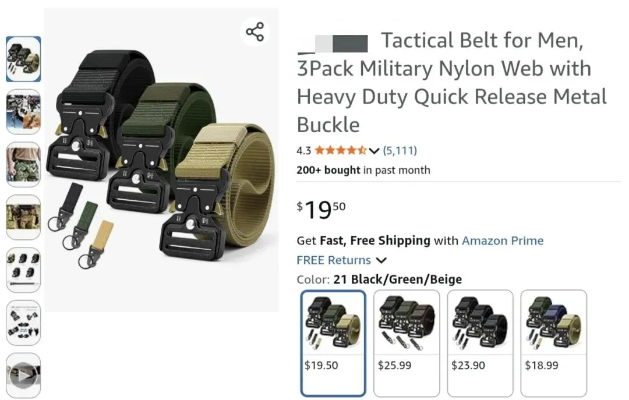This screenshot has width=629, height=400.
Task: Pick the $23.90 all-black belt variant
Action: click(x=480, y=342)
